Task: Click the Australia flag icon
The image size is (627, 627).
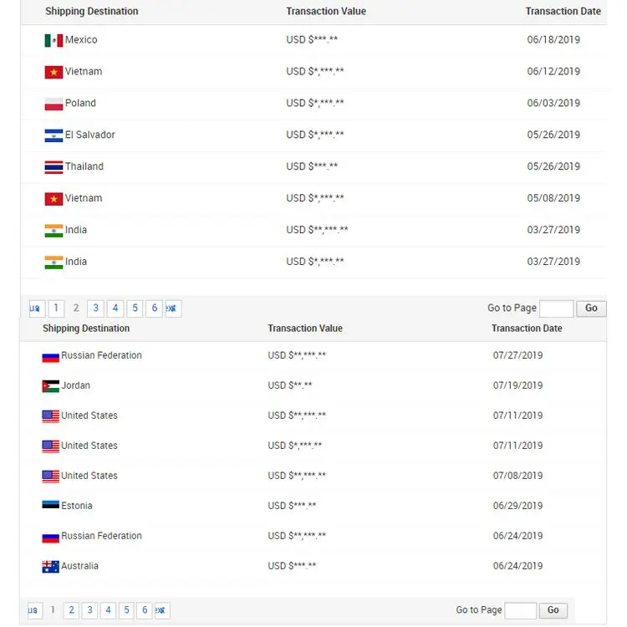Action: coord(50,567)
